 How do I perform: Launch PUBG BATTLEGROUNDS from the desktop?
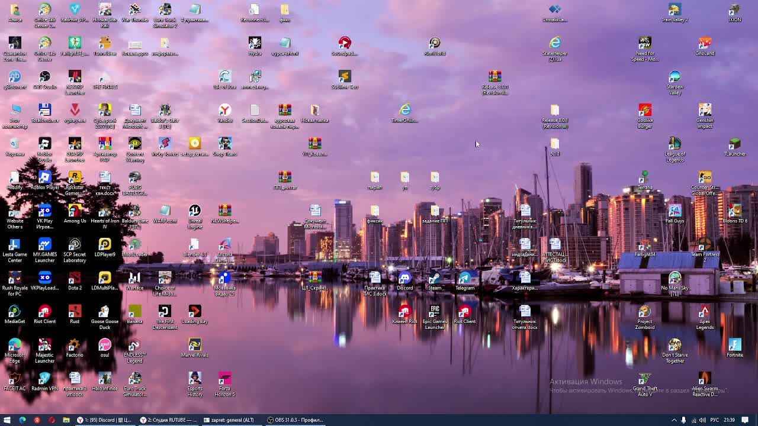click(135, 183)
